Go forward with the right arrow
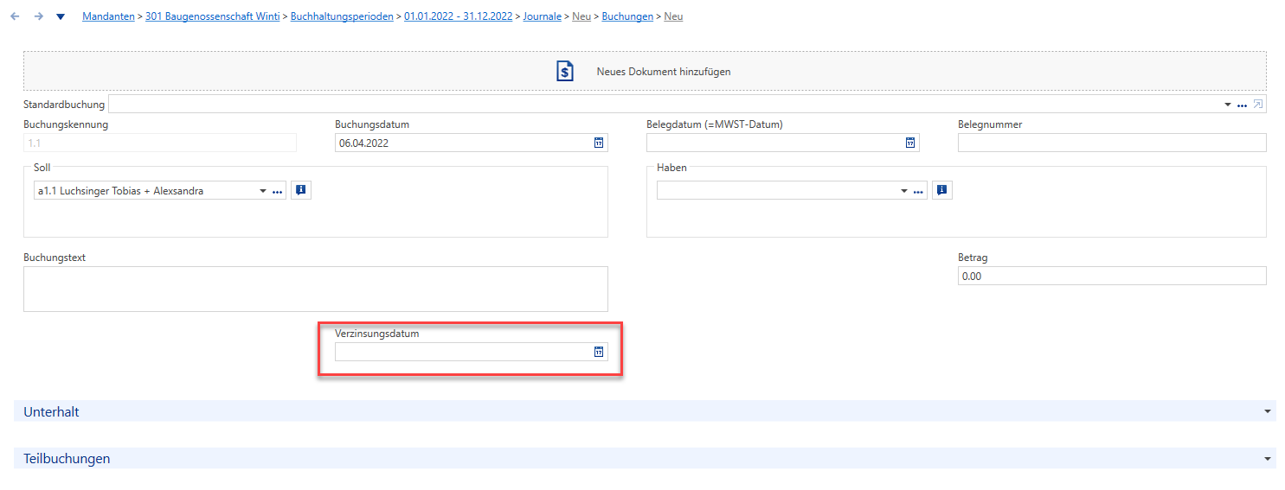1285x490 pixels. tap(38, 16)
